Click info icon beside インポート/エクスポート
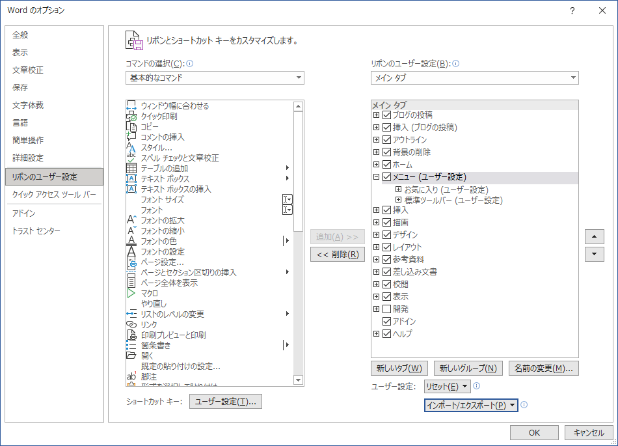Screen dimensions: 618x446 coord(524,404)
